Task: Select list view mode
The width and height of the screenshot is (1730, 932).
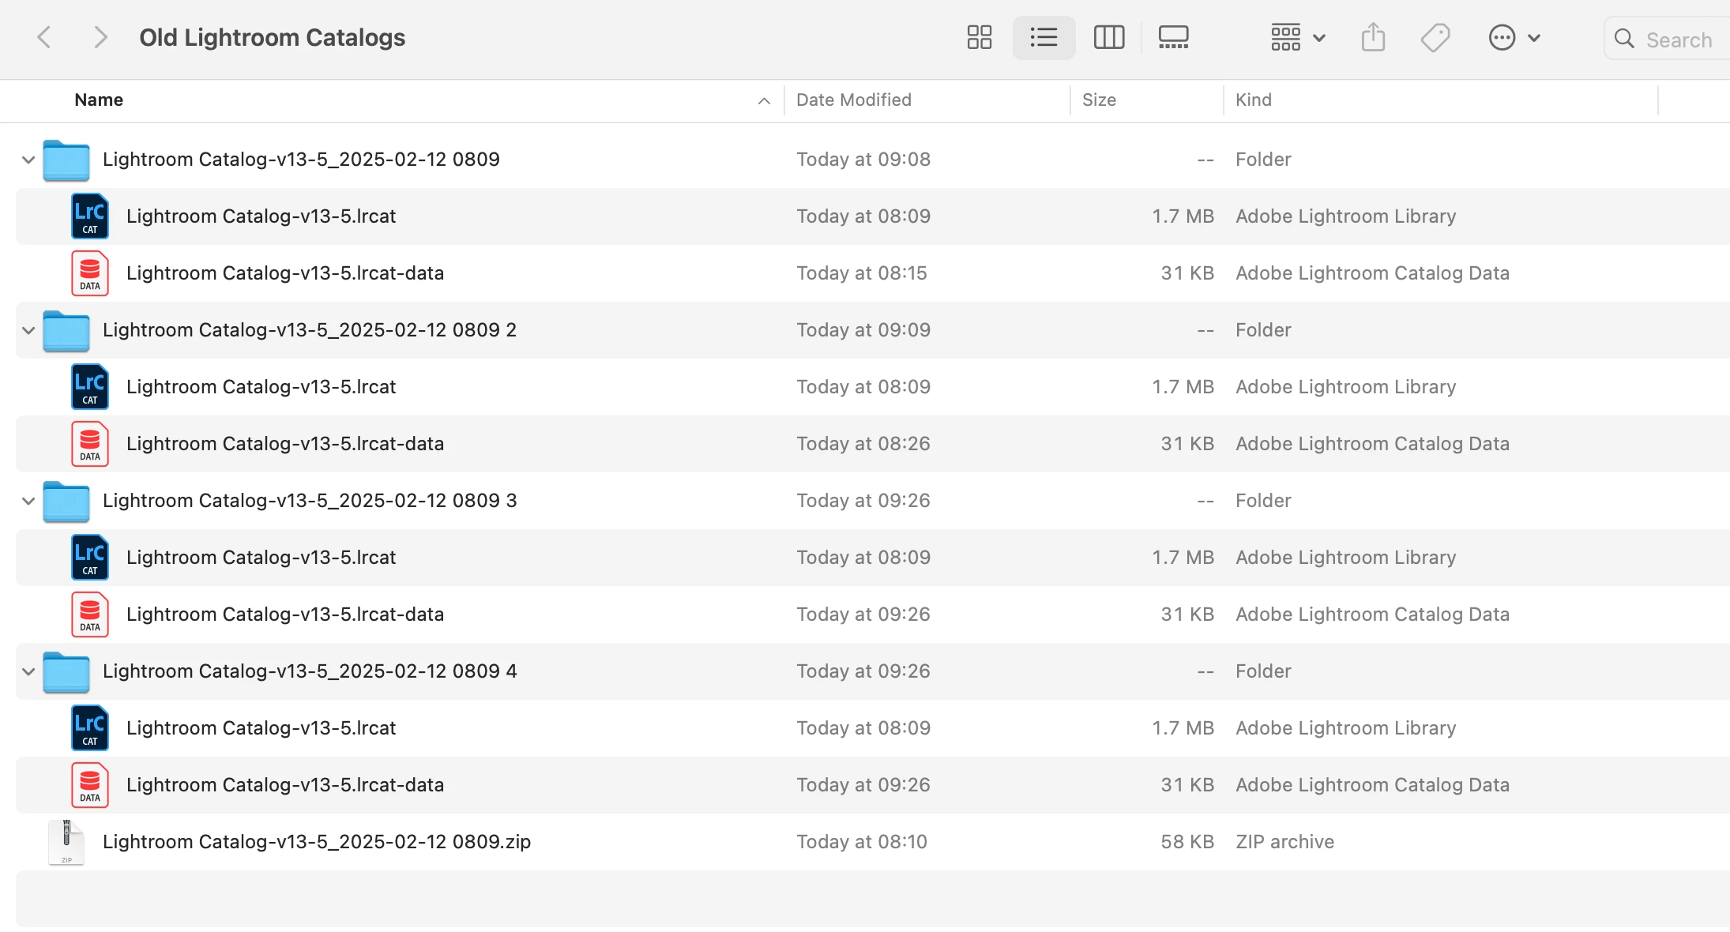Action: (x=1044, y=37)
